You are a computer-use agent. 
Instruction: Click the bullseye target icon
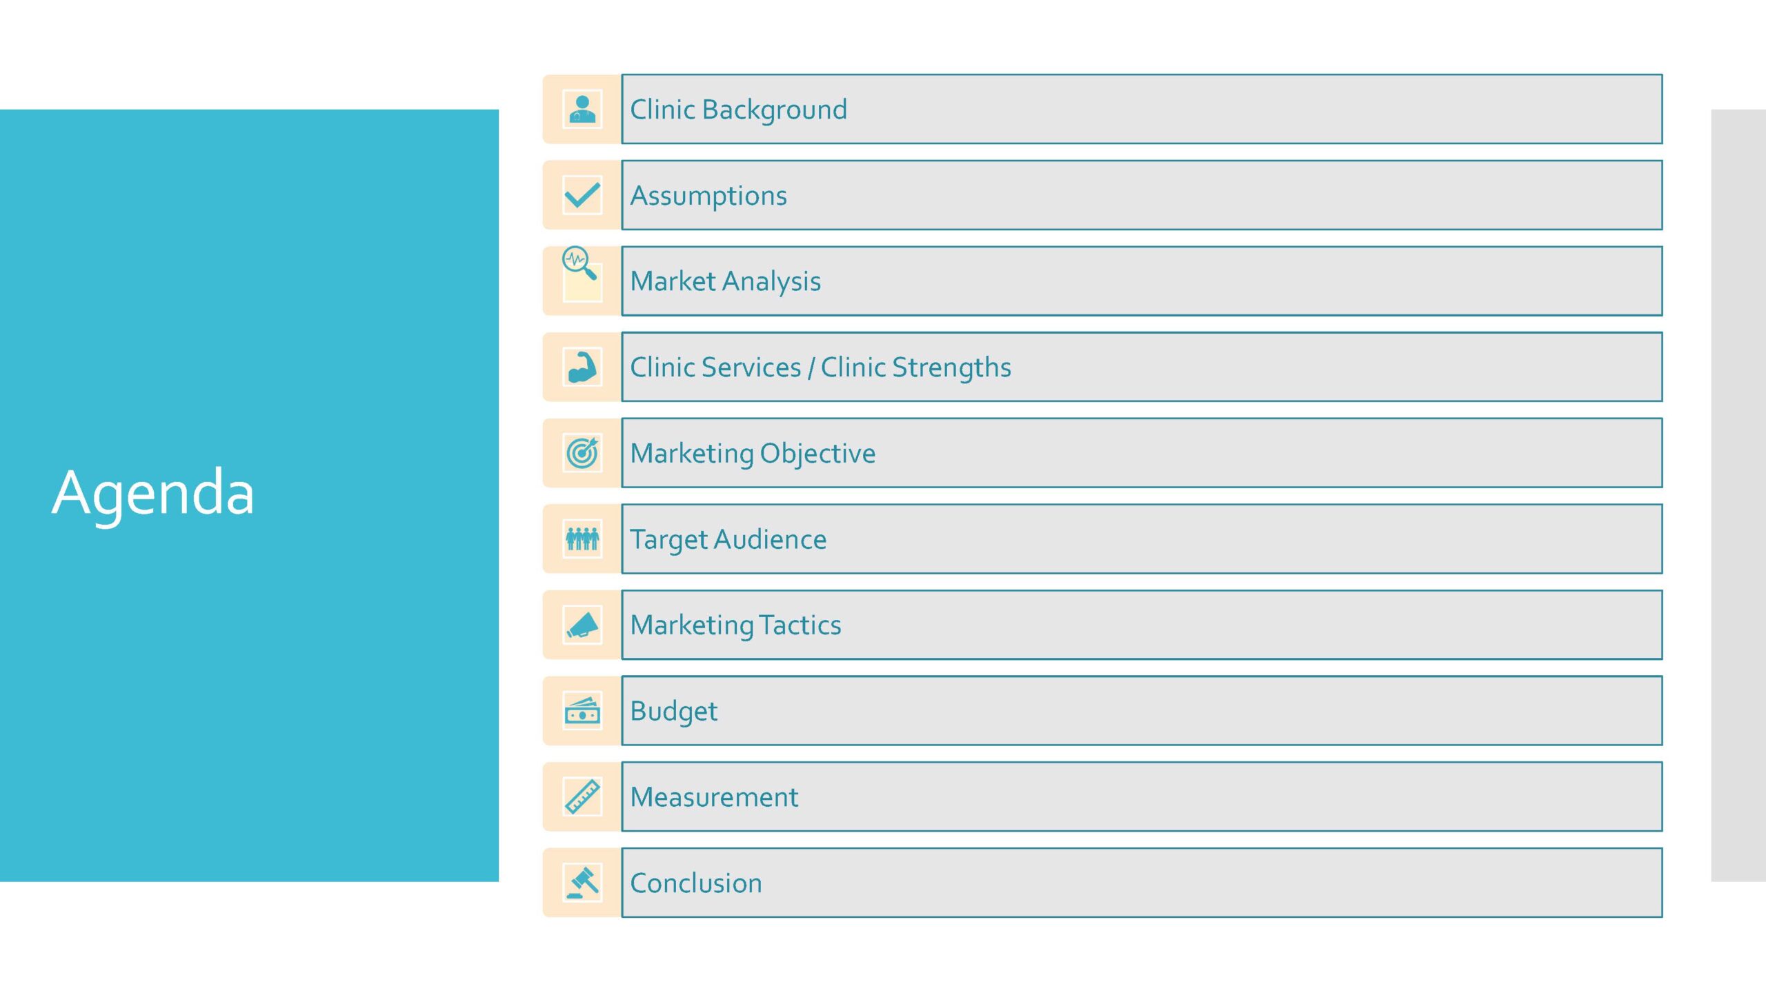click(582, 453)
